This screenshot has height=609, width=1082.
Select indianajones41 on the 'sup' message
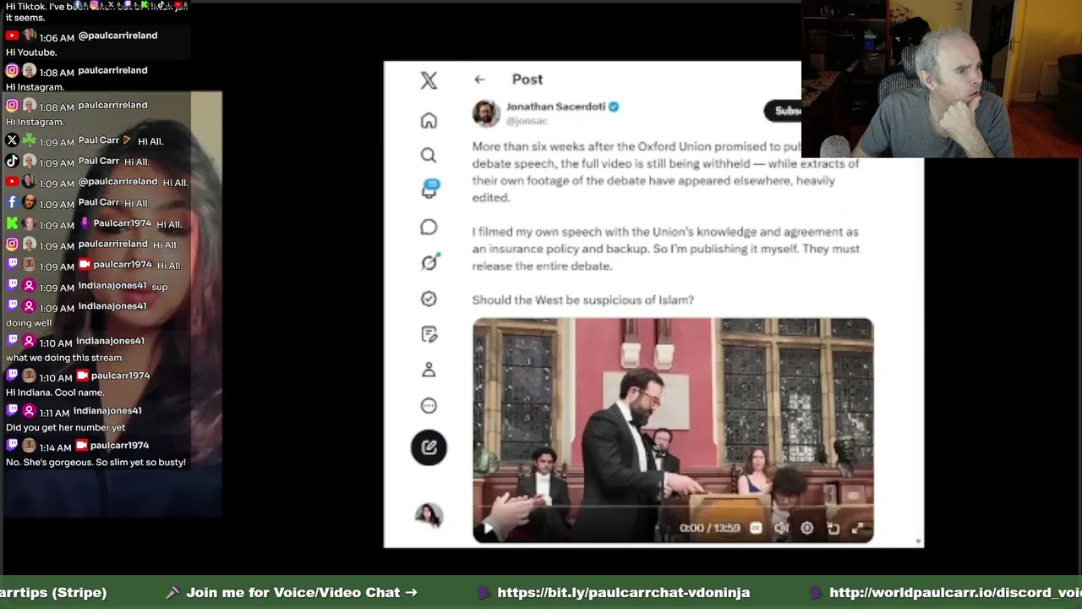(112, 286)
